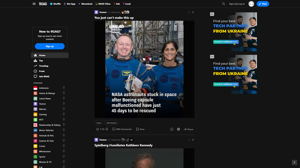Open Local in the top bar
300x168 pixels.
[x=127, y=4]
